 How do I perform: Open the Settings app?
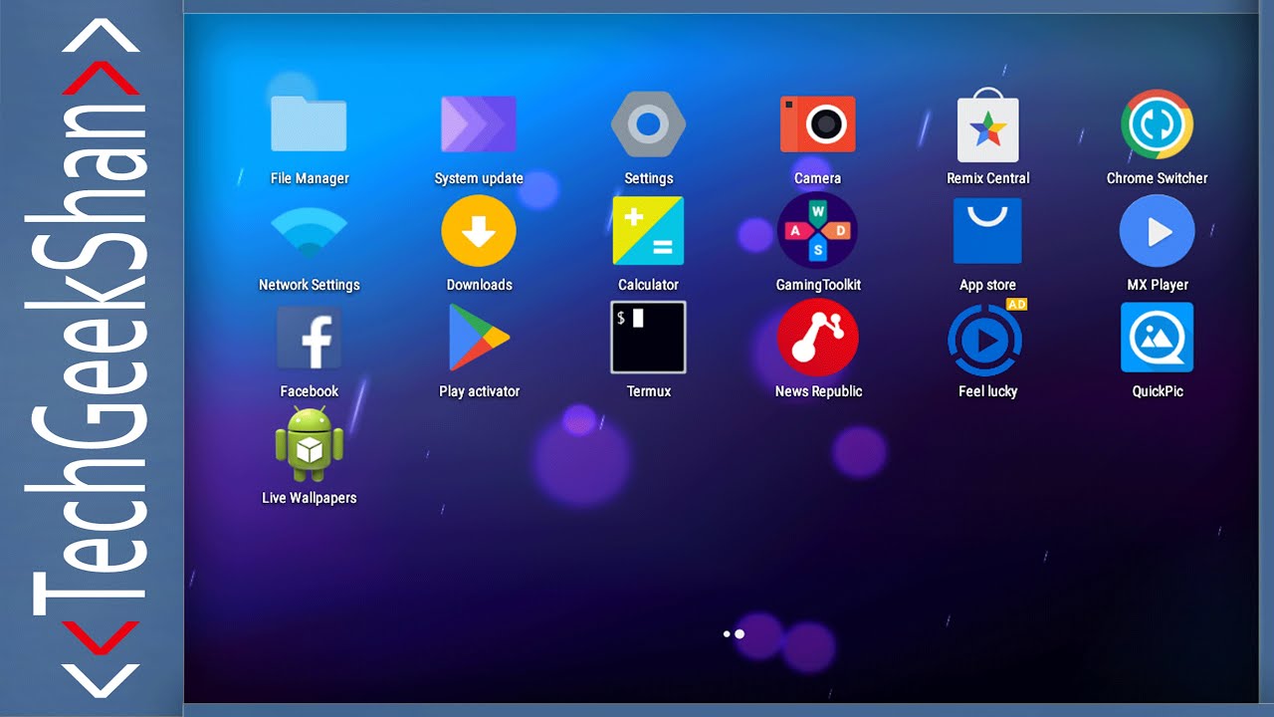pyautogui.click(x=648, y=124)
